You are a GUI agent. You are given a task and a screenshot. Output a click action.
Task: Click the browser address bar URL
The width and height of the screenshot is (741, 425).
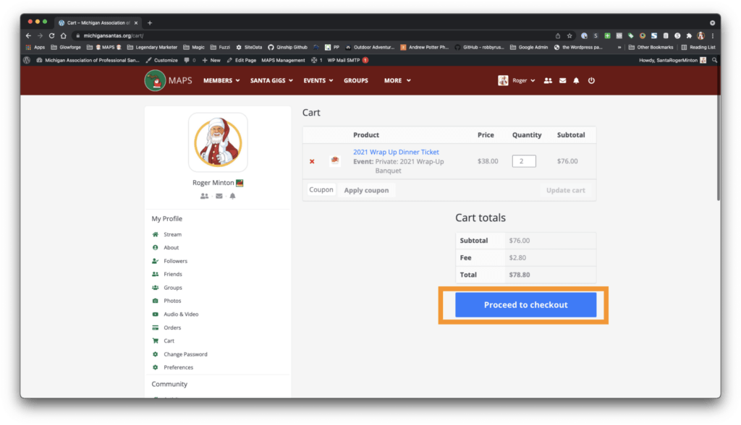tap(114, 36)
